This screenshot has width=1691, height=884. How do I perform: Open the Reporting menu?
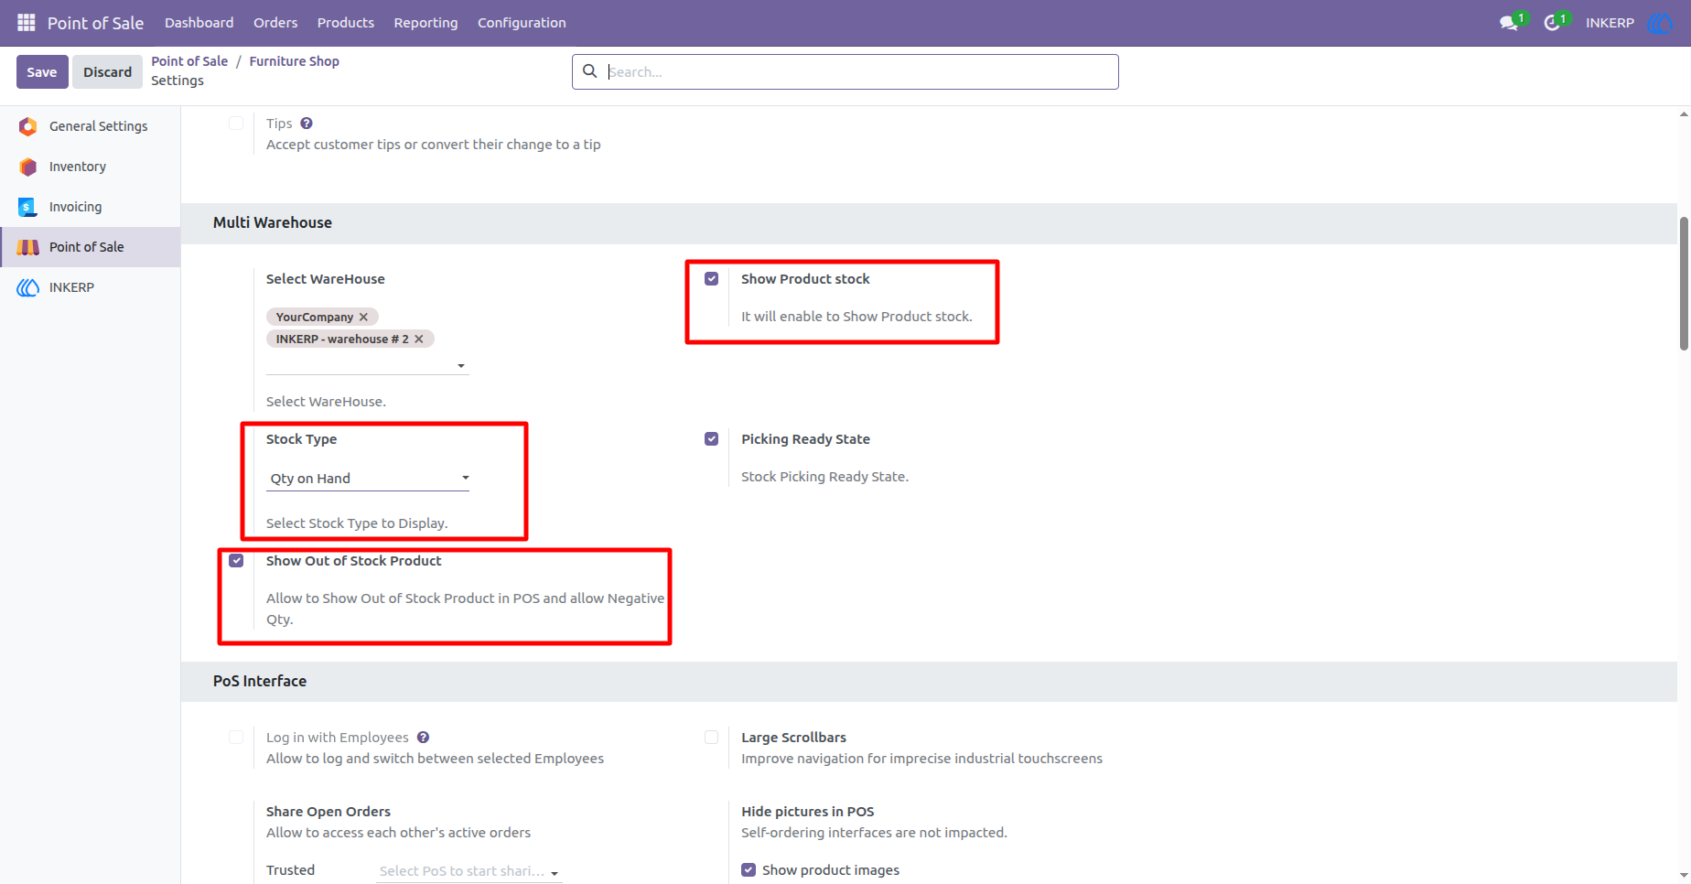[425, 23]
